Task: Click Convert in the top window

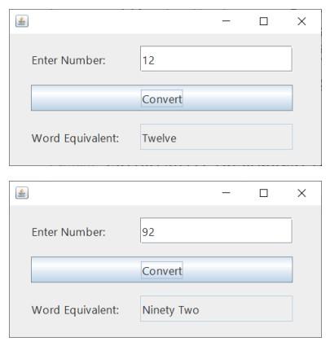Action: tap(162, 98)
